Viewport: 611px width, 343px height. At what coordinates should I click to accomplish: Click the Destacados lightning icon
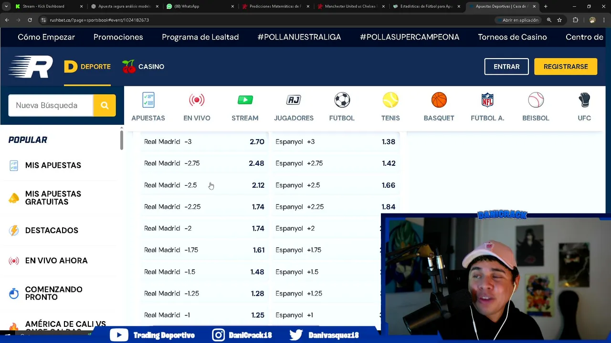click(14, 231)
